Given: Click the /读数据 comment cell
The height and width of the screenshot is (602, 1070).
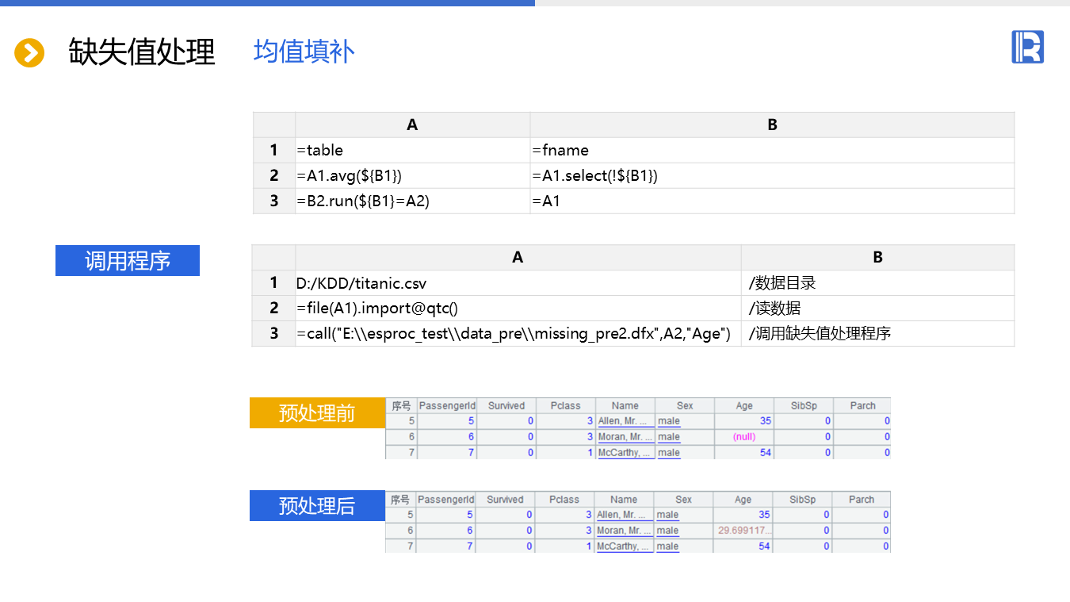Looking at the screenshot, I should point(877,309).
